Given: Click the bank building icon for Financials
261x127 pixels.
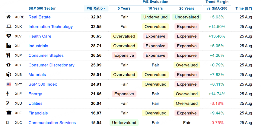Looking at the screenshot, I should [x=9, y=113].
